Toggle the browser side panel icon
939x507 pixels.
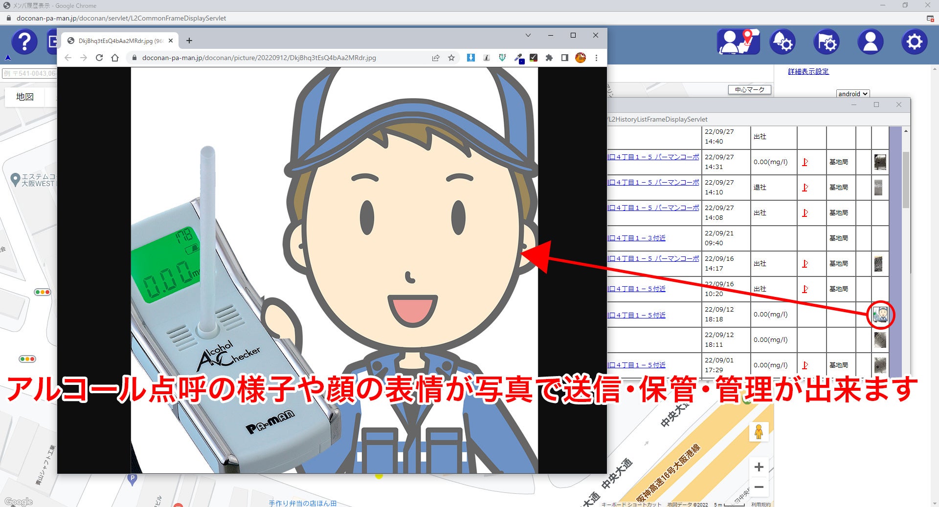click(x=565, y=58)
